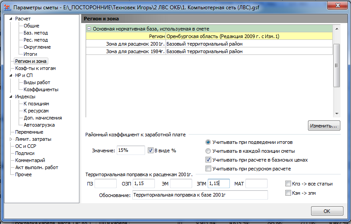Viewport: 351px width, 224px height.
Task: Click Зона для расценок 2001г. value
Action: click(x=249, y=44)
